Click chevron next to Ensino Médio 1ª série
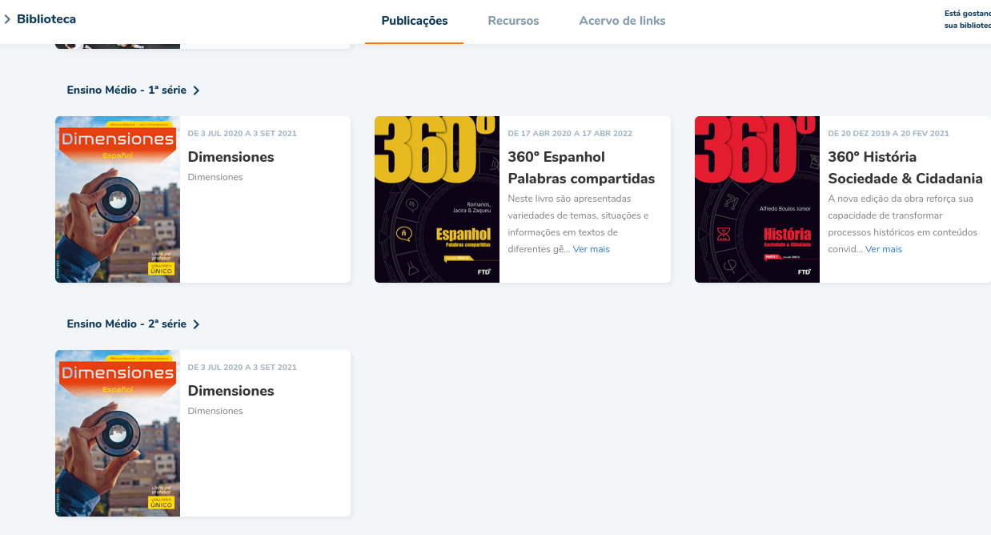 click(x=196, y=91)
